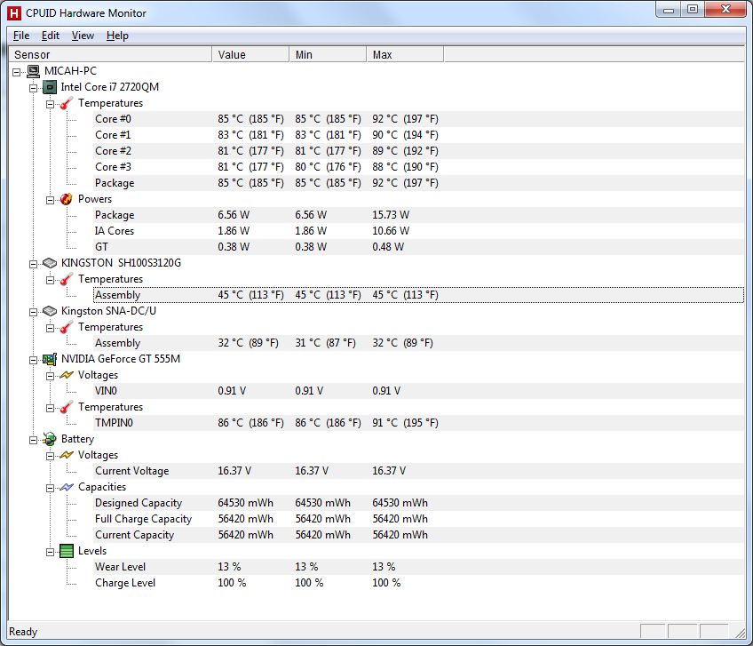
Task: Click the 15.73 W max package power value
Action: coord(391,215)
